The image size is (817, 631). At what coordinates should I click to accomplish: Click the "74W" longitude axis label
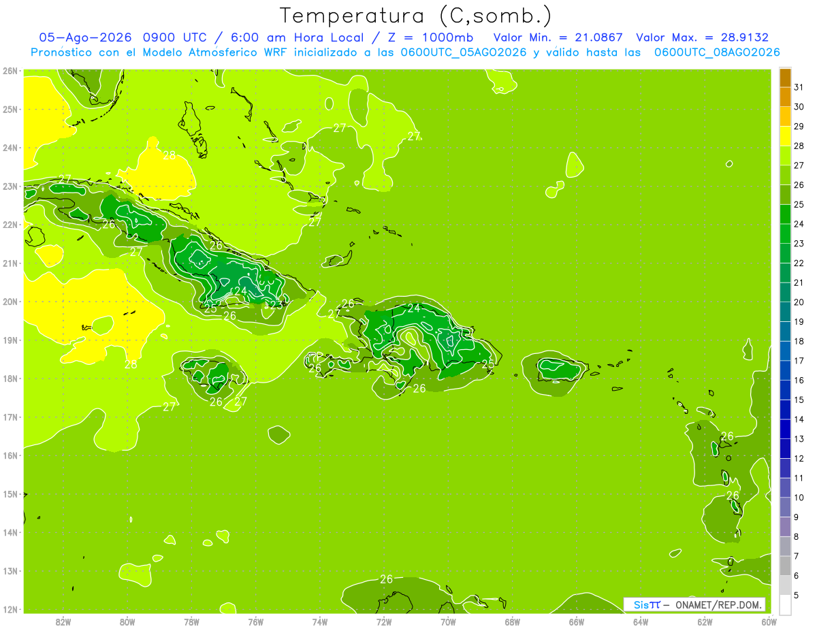tap(319, 621)
